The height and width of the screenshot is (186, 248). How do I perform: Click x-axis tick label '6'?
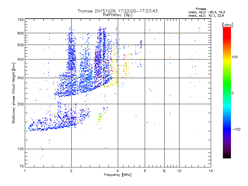pyautogui.click(x=145, y=171)
